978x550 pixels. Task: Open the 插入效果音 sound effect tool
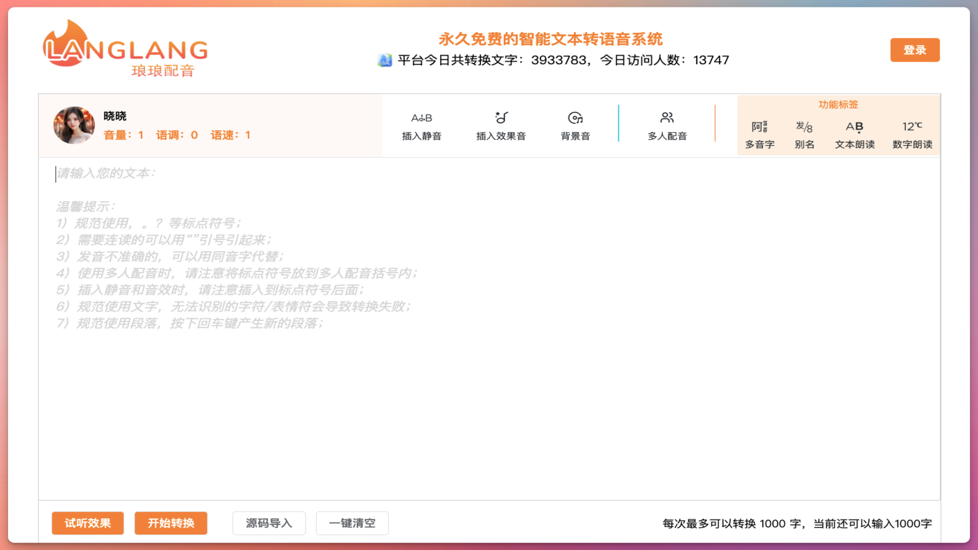[501, 125]
